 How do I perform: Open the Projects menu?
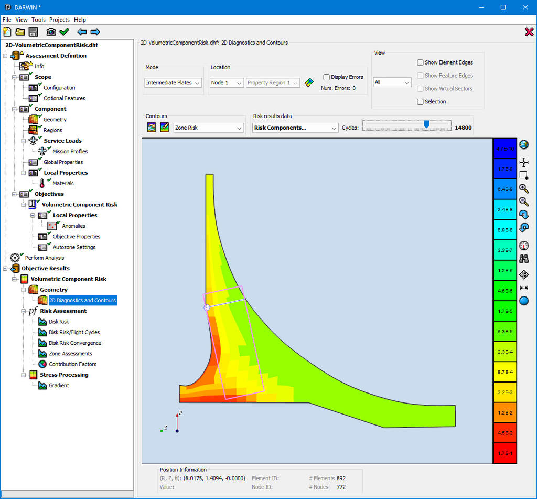pos(59,20)
